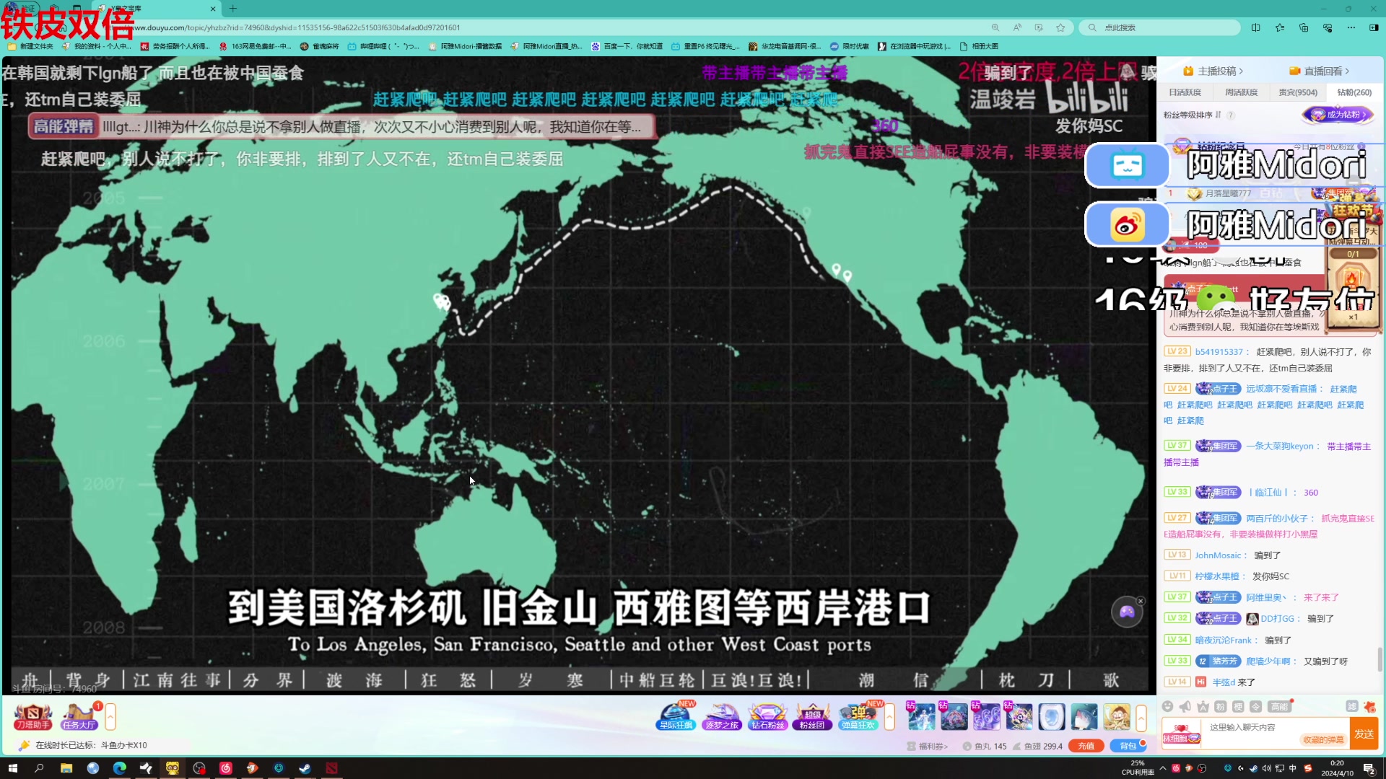Screen dimensions: 1386x779
Task: Open NetEase Cloud Music in taskbar
Action: point(225,768)
